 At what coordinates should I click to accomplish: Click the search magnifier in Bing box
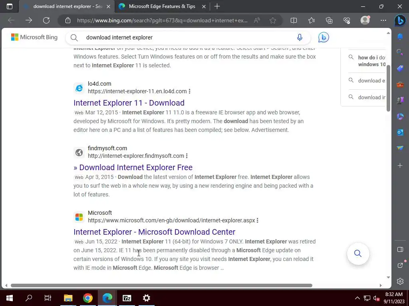pyautogui.click(x=74, y=38)
